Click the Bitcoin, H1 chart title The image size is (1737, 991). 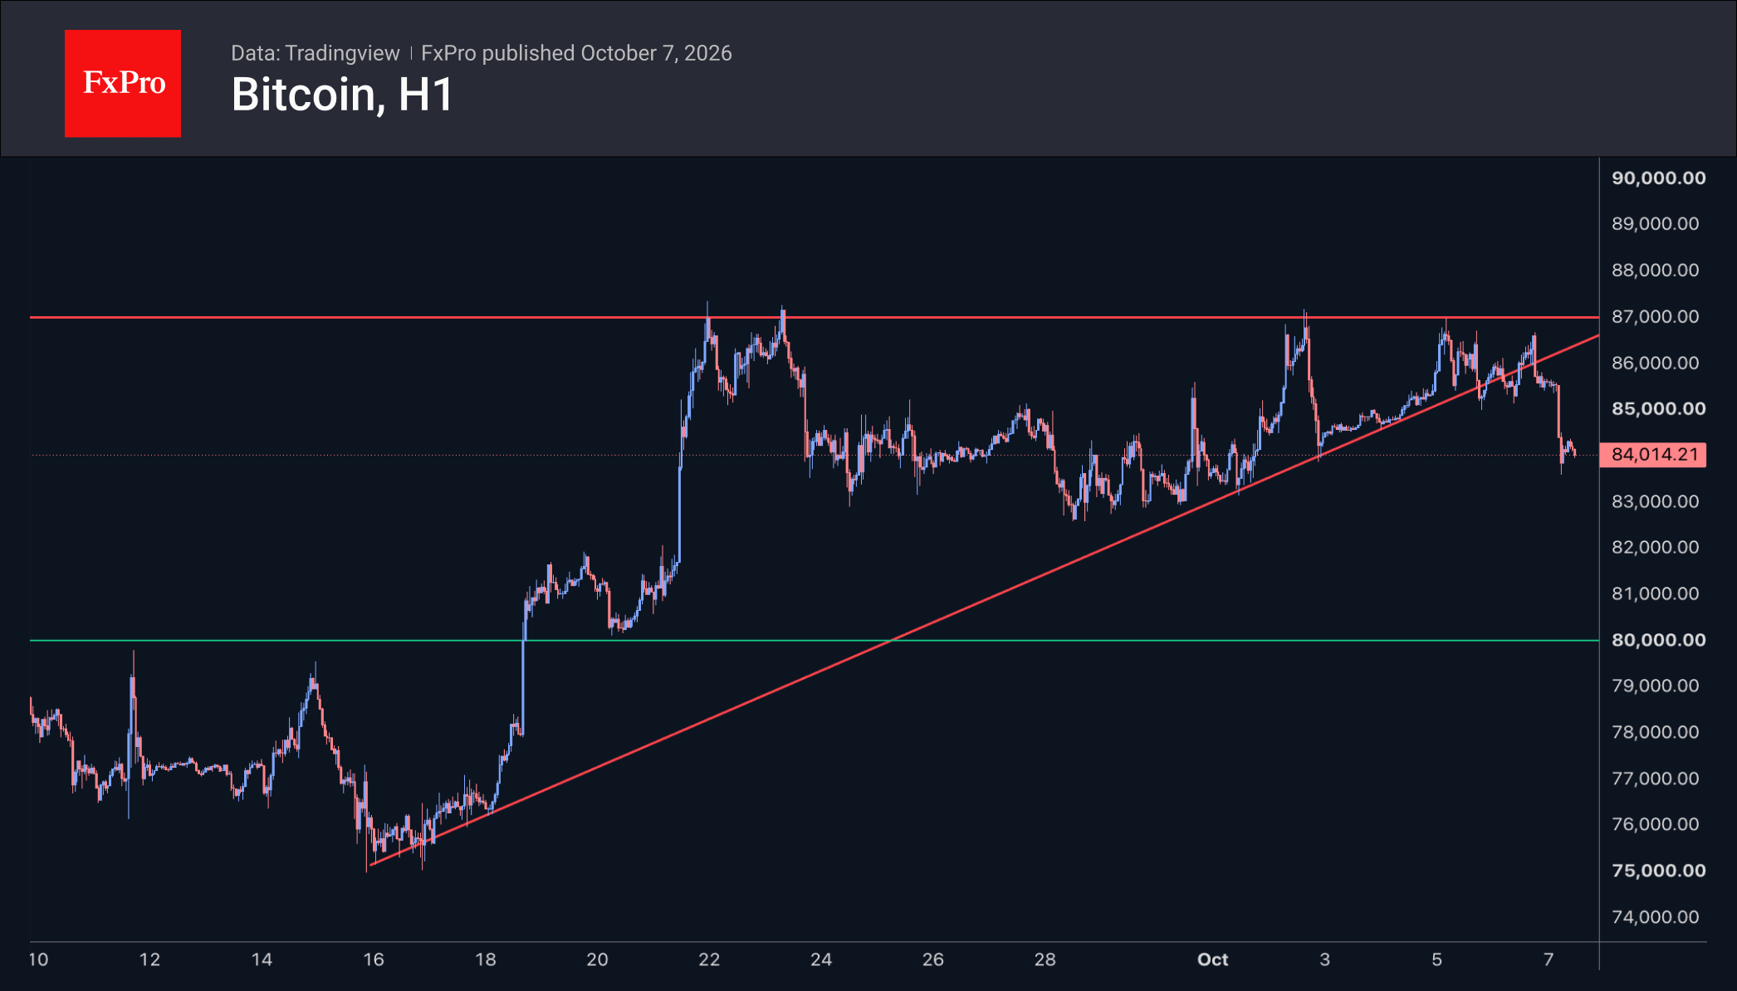pos(342,95)
